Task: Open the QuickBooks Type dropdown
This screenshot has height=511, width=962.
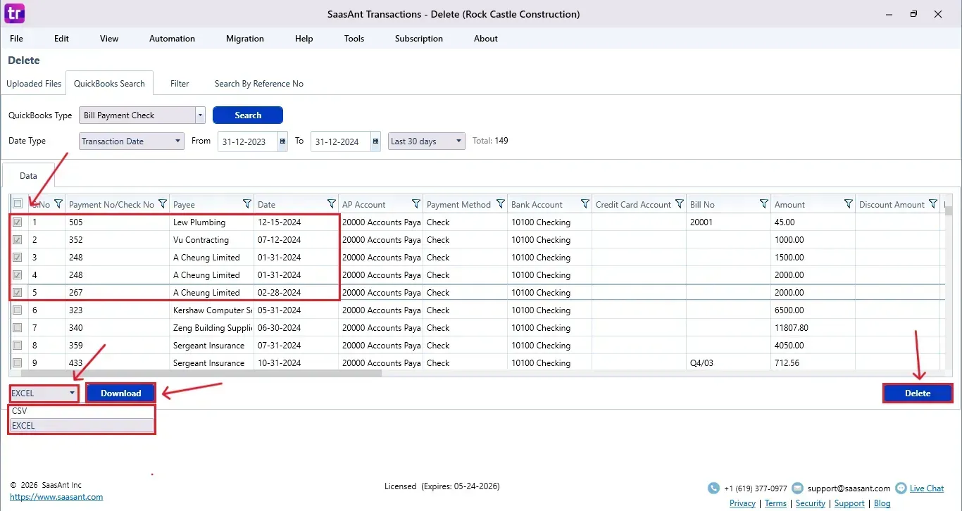Action: pos(142,115)
